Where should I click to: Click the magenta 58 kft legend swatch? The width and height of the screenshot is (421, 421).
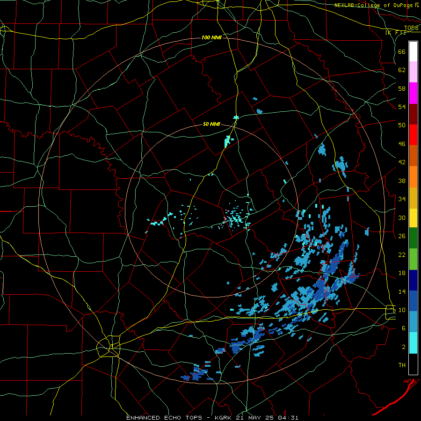click(413, 93)
